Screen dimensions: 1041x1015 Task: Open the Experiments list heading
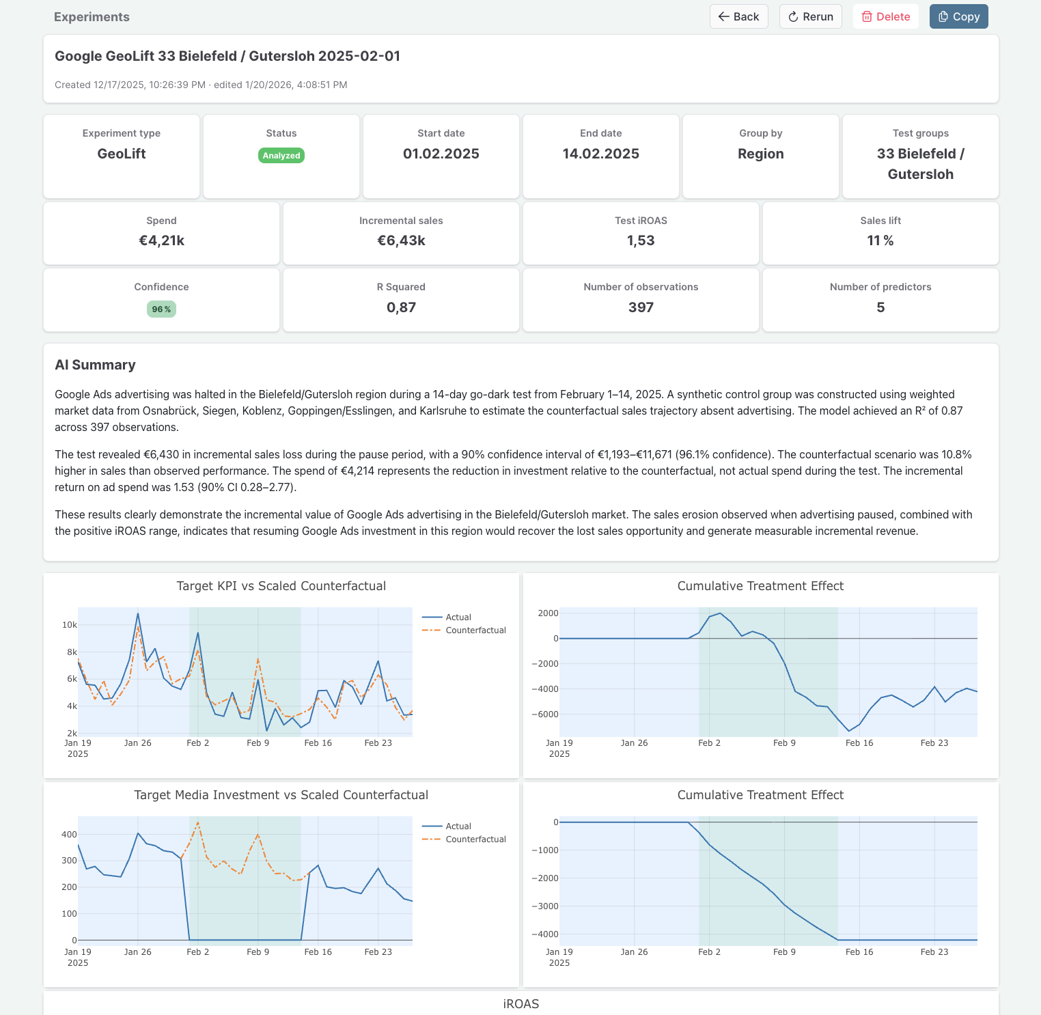(92, 16)
